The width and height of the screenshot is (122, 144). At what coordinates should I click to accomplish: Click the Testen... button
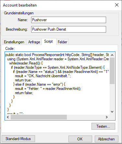tap(103, 126)
